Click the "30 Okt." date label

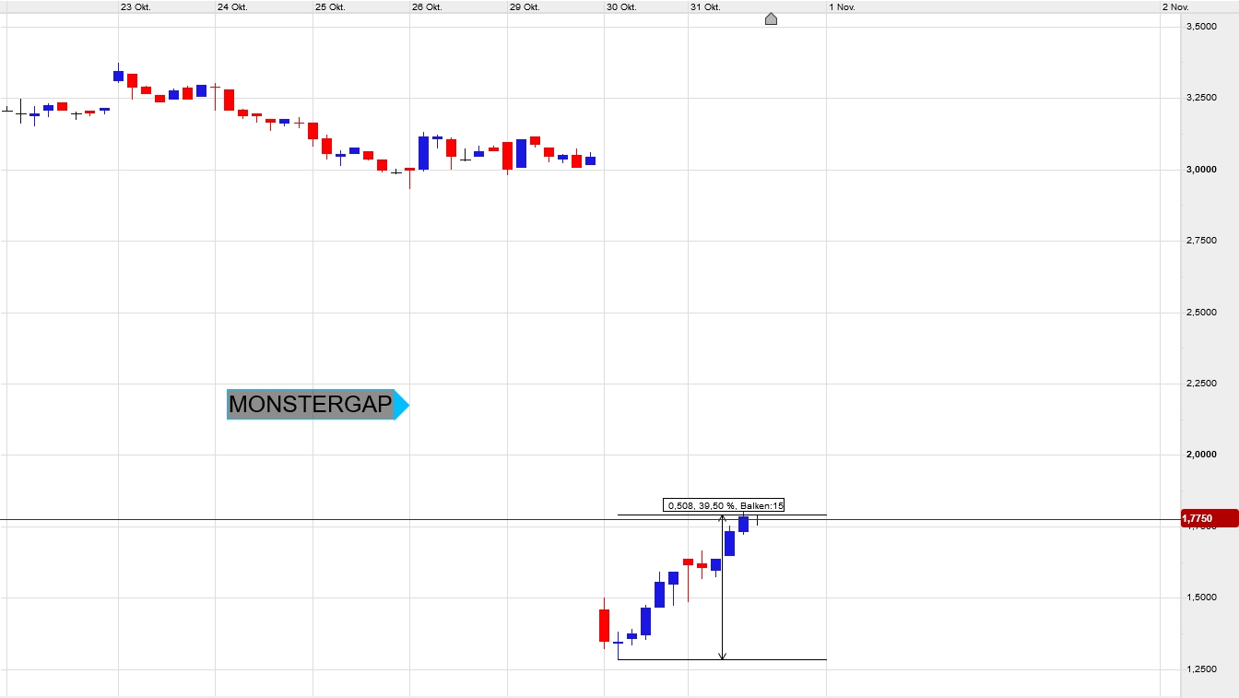(x=621, y=6)
